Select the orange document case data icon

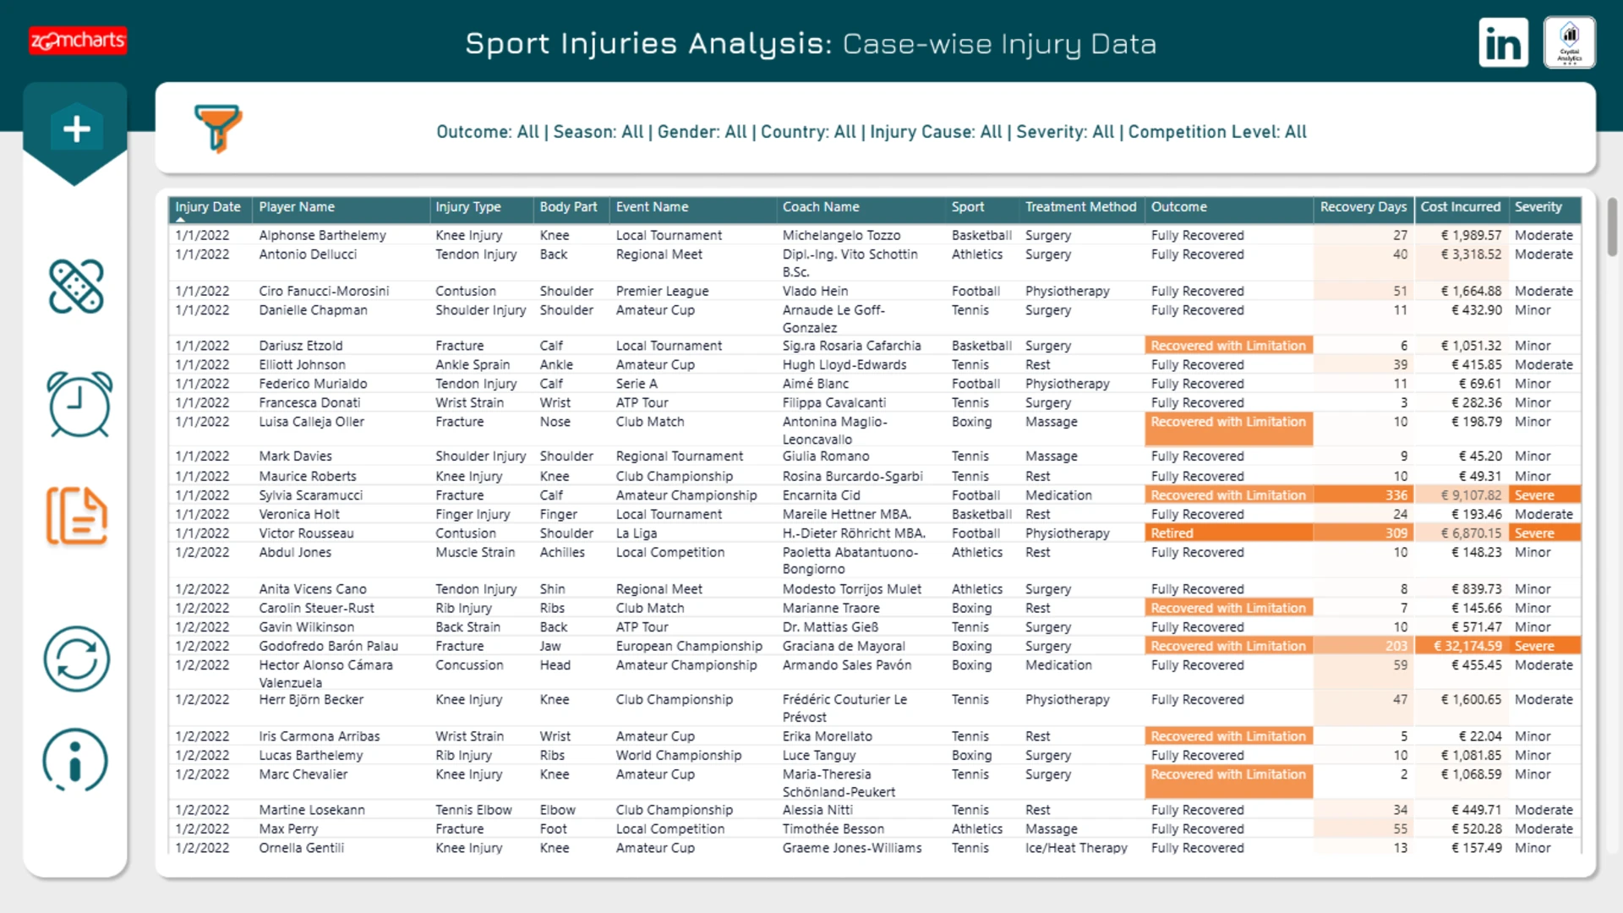(76, 516)
